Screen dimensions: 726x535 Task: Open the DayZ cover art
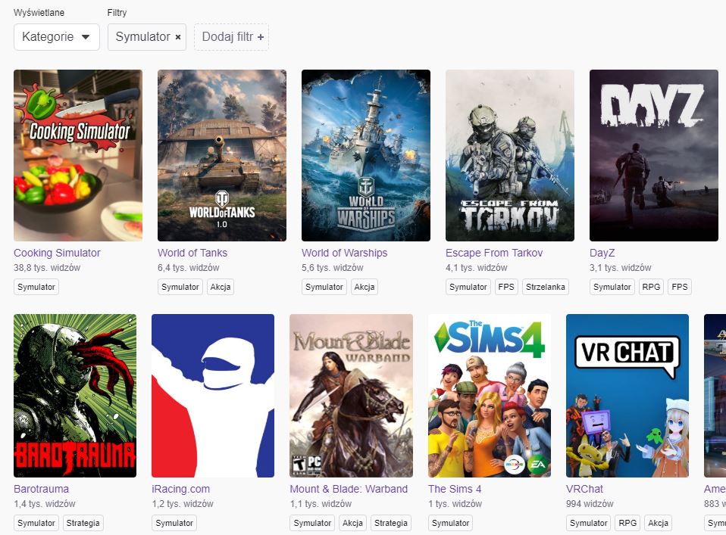tap(654, 155)
